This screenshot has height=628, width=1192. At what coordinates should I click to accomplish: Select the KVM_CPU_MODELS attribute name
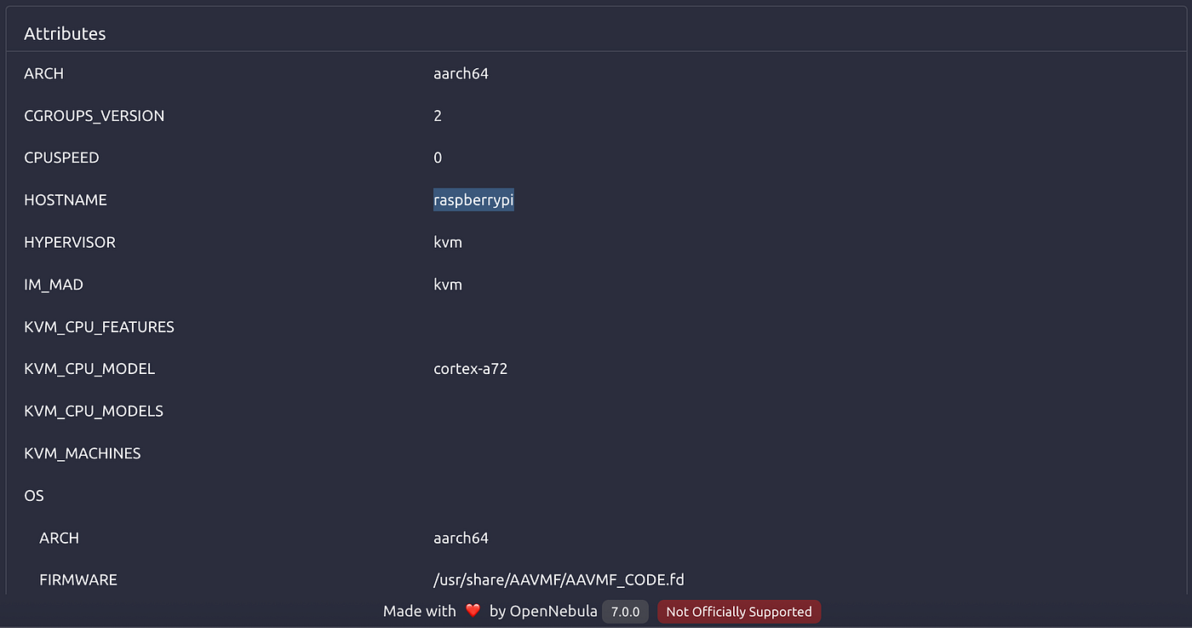click(x=94, y=412)
